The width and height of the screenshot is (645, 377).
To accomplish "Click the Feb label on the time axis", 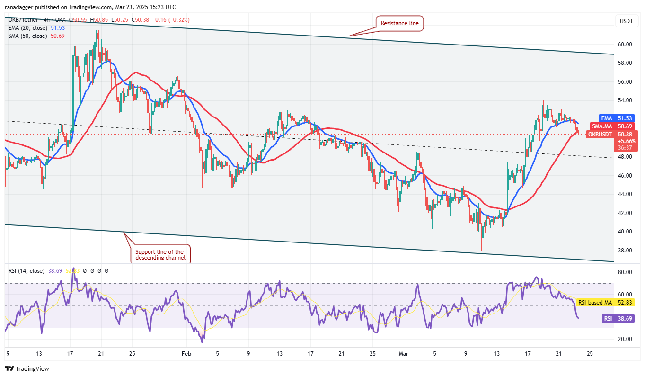I will point(186,353).
